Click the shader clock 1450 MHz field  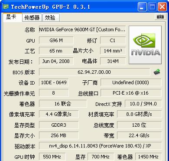pos(148,157)
